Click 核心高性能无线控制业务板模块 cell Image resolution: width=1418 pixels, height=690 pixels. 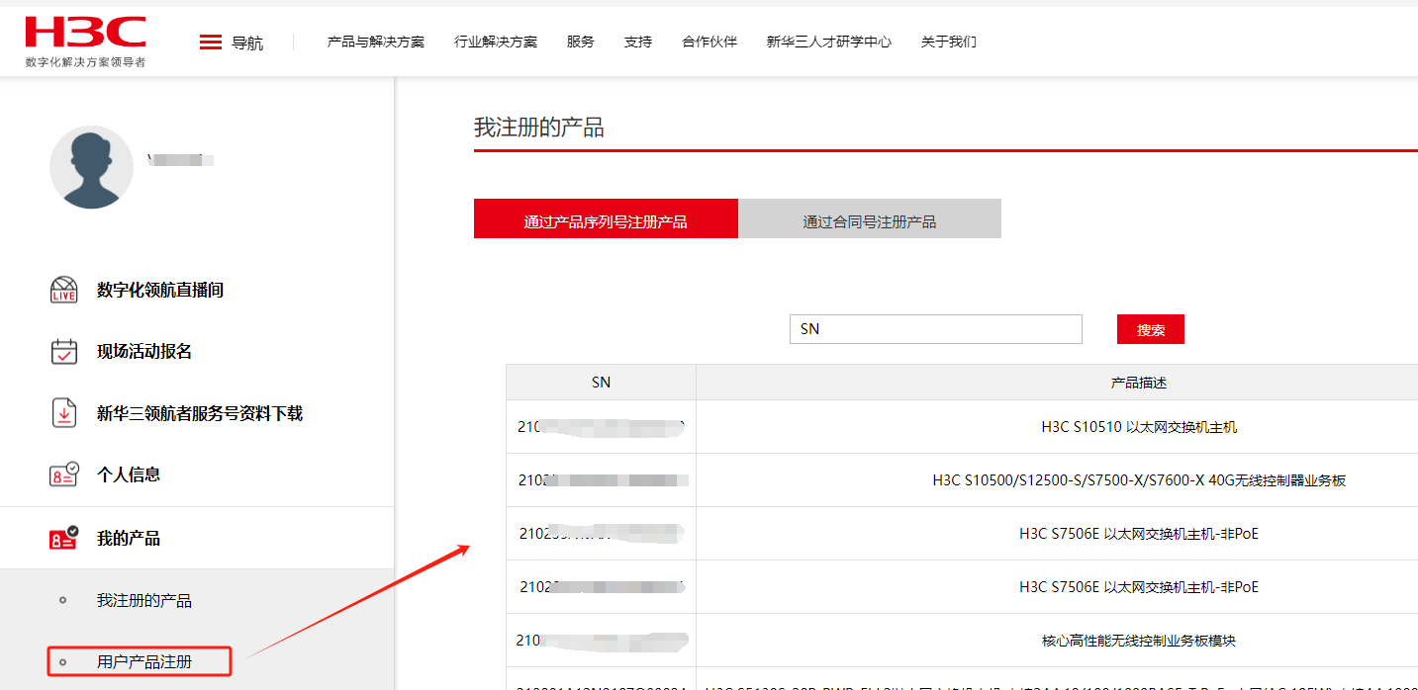pos(1139,641)
